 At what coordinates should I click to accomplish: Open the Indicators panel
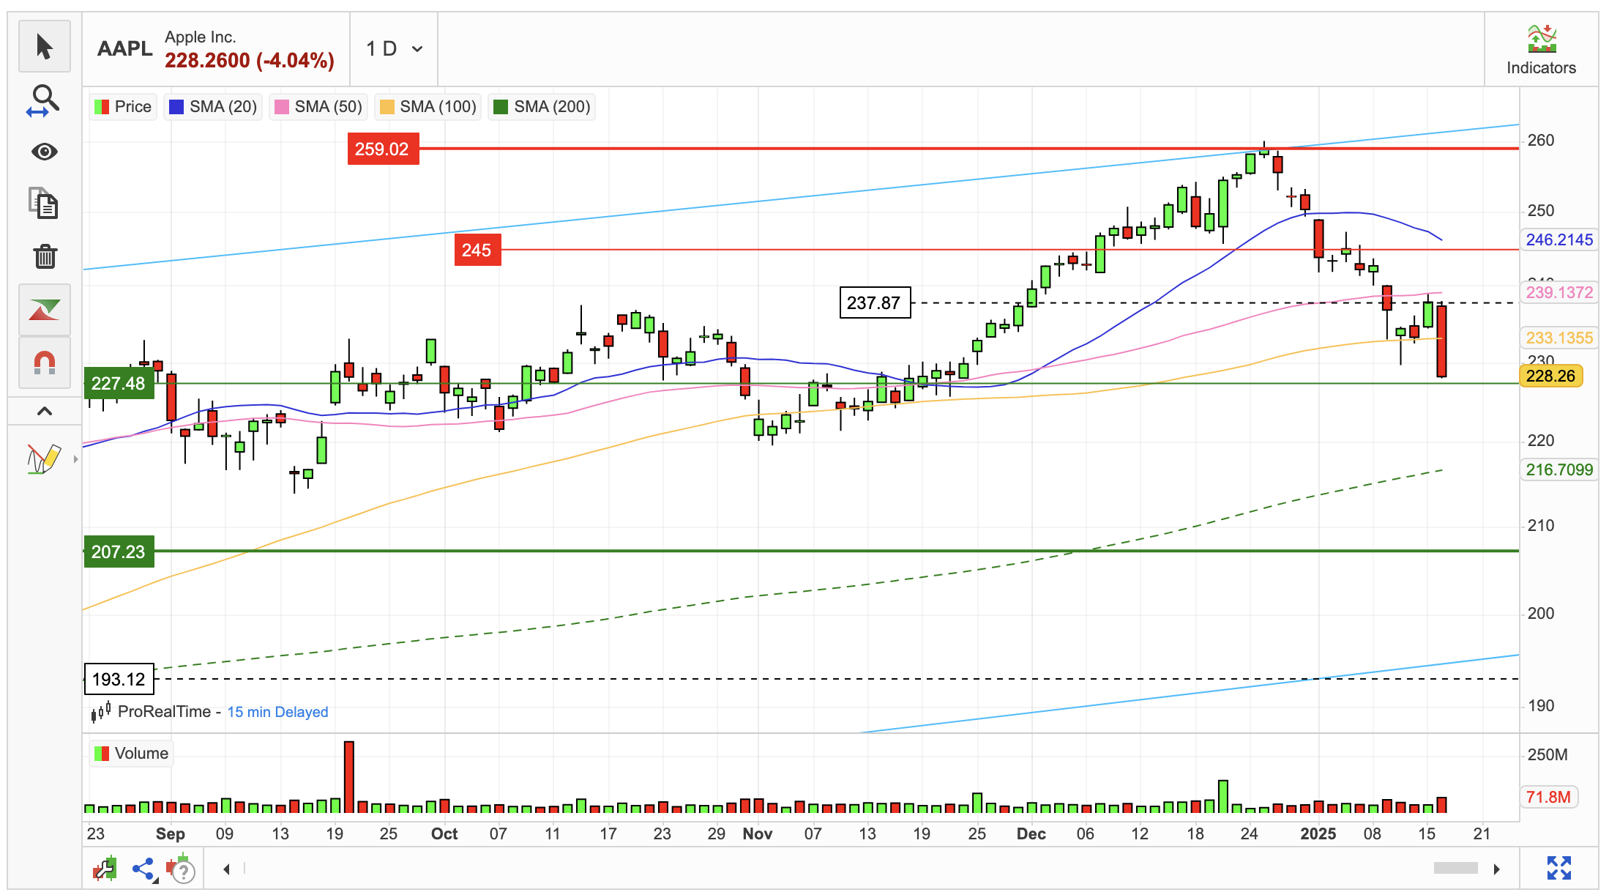(x=1541, y=50)
